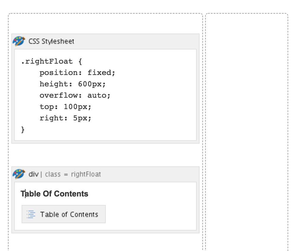This screenshot has height=251, width=295.
Task: Click the Table of Contents macro placeholder
Action: (x=63, y=214)
